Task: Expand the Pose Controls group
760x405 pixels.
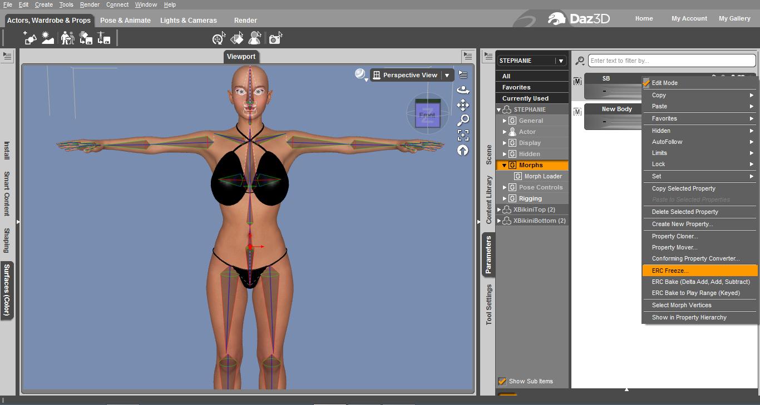Action: point(505,187)
